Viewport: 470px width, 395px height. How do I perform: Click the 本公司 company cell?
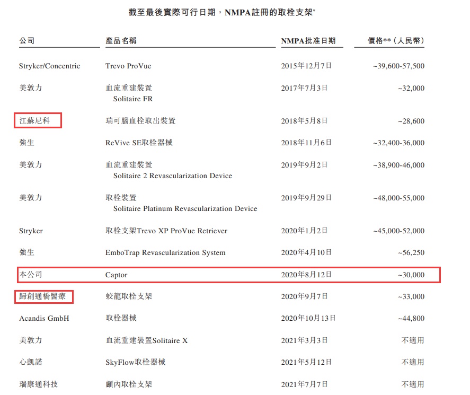(31, 275)
